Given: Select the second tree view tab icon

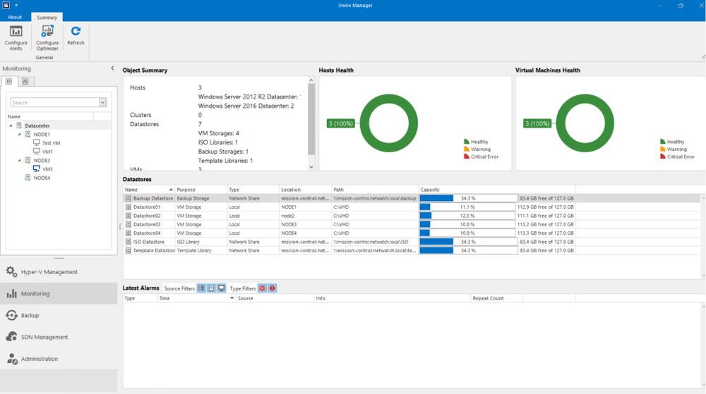Looking at the screenshot, I should (x=25, y=81).
